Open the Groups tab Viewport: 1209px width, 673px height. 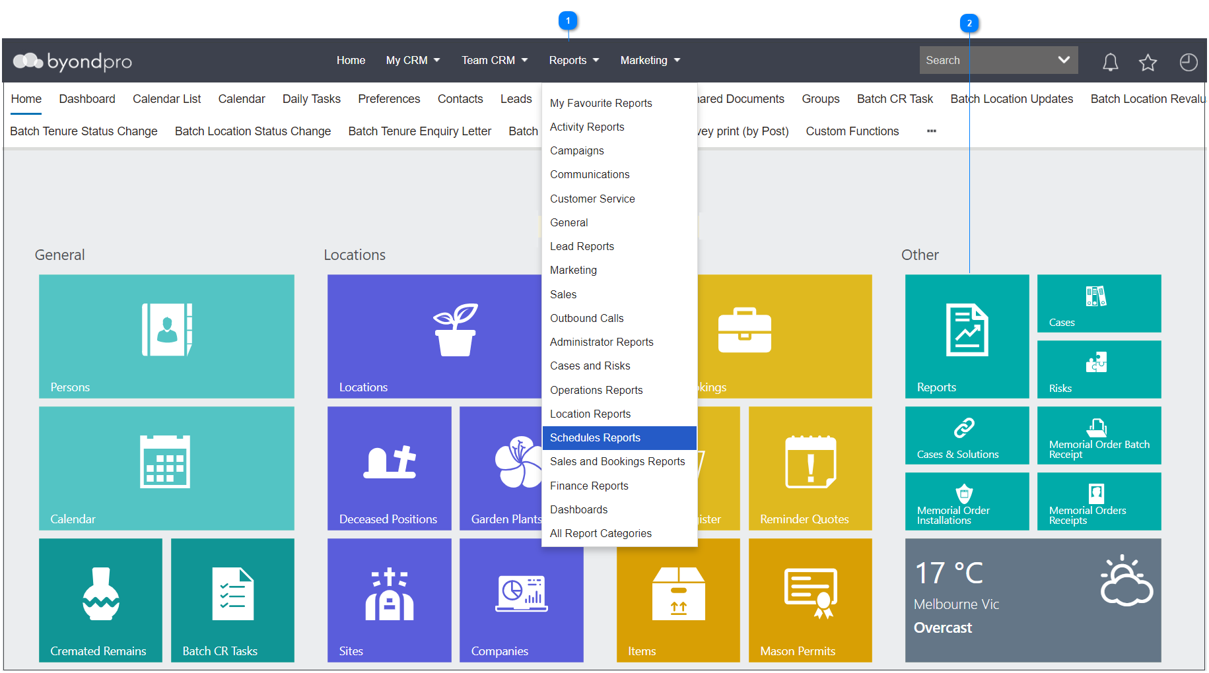point(821,99)
